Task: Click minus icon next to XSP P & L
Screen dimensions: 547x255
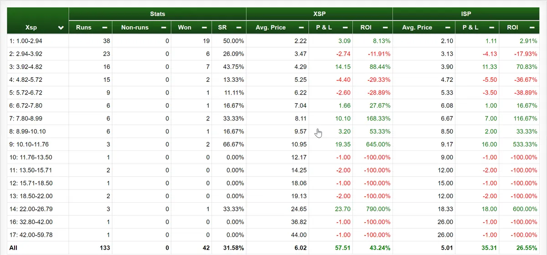Action: (x=345, y=28)
